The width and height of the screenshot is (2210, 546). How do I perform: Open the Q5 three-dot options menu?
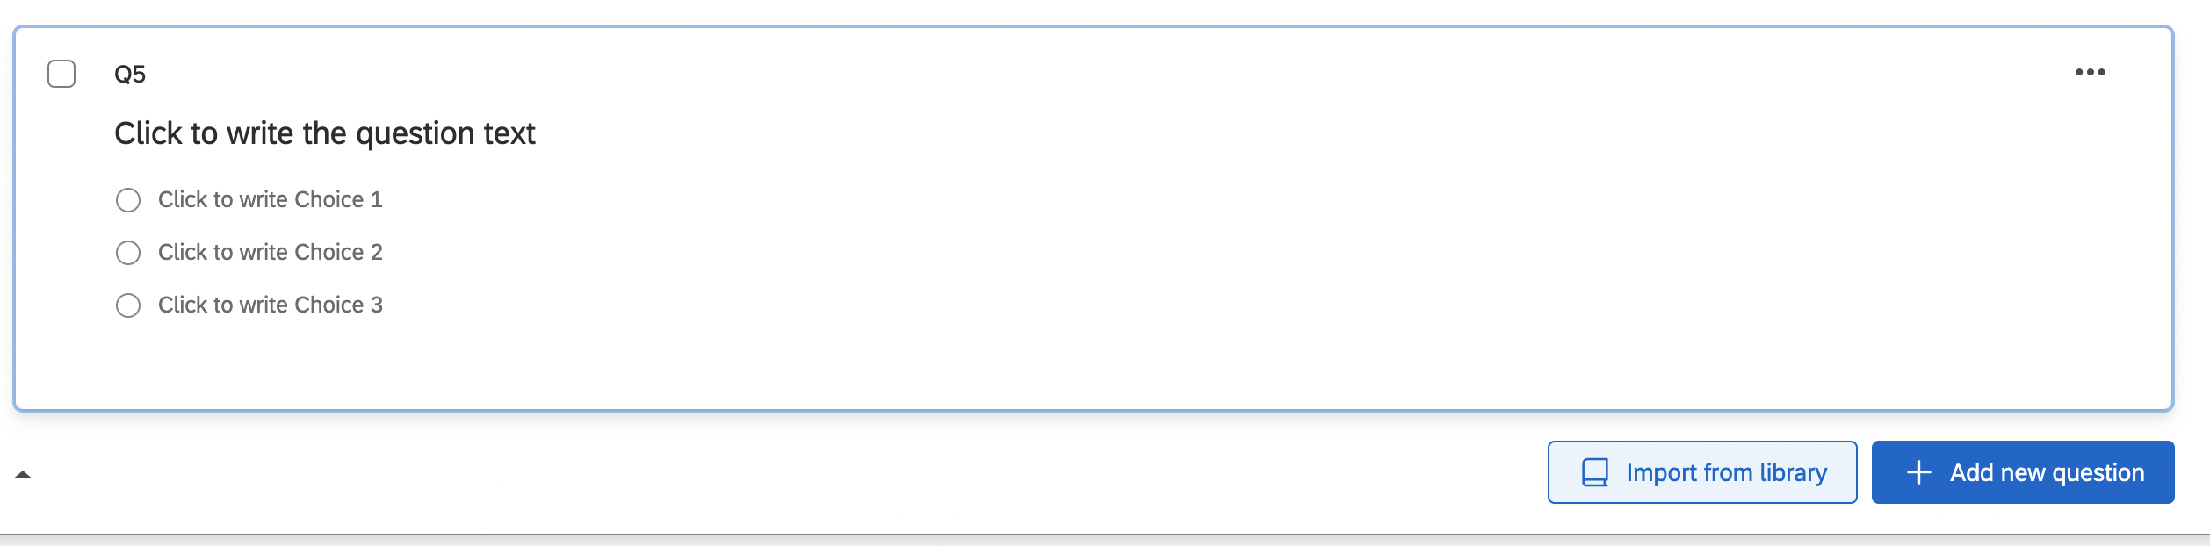(x=2090, y=72)
